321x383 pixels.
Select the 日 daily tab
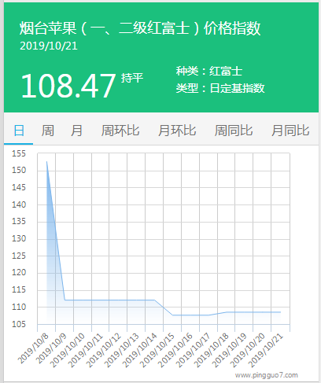pos(19,131)
